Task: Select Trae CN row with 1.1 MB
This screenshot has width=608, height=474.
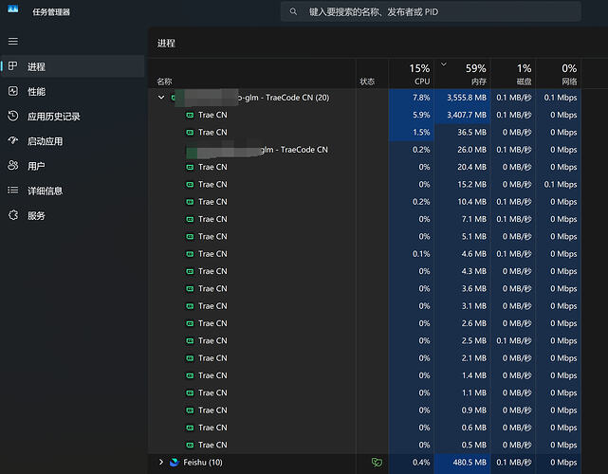Action: (x=364, y=392)
